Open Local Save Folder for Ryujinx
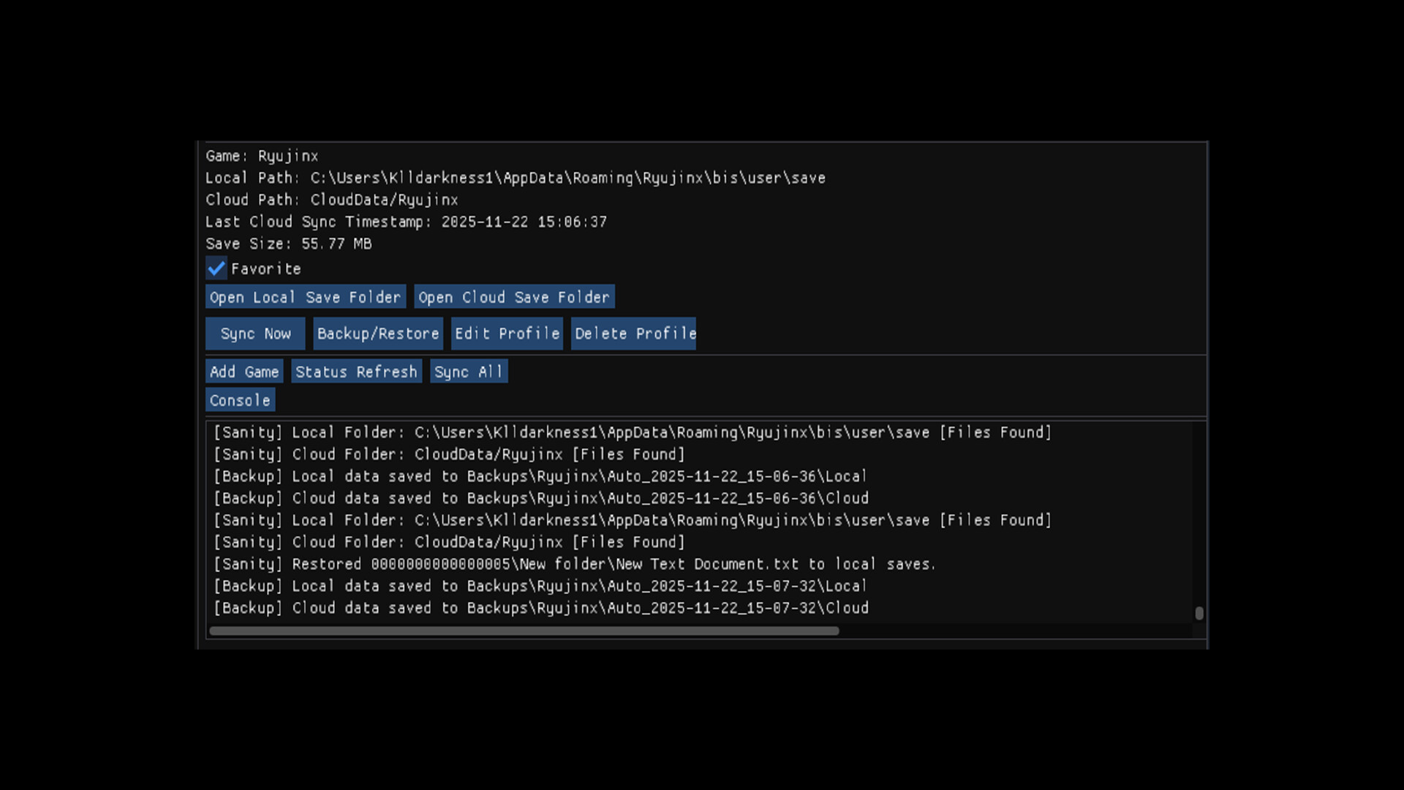Screen dimensions: 1404x790 pos(305,297)
